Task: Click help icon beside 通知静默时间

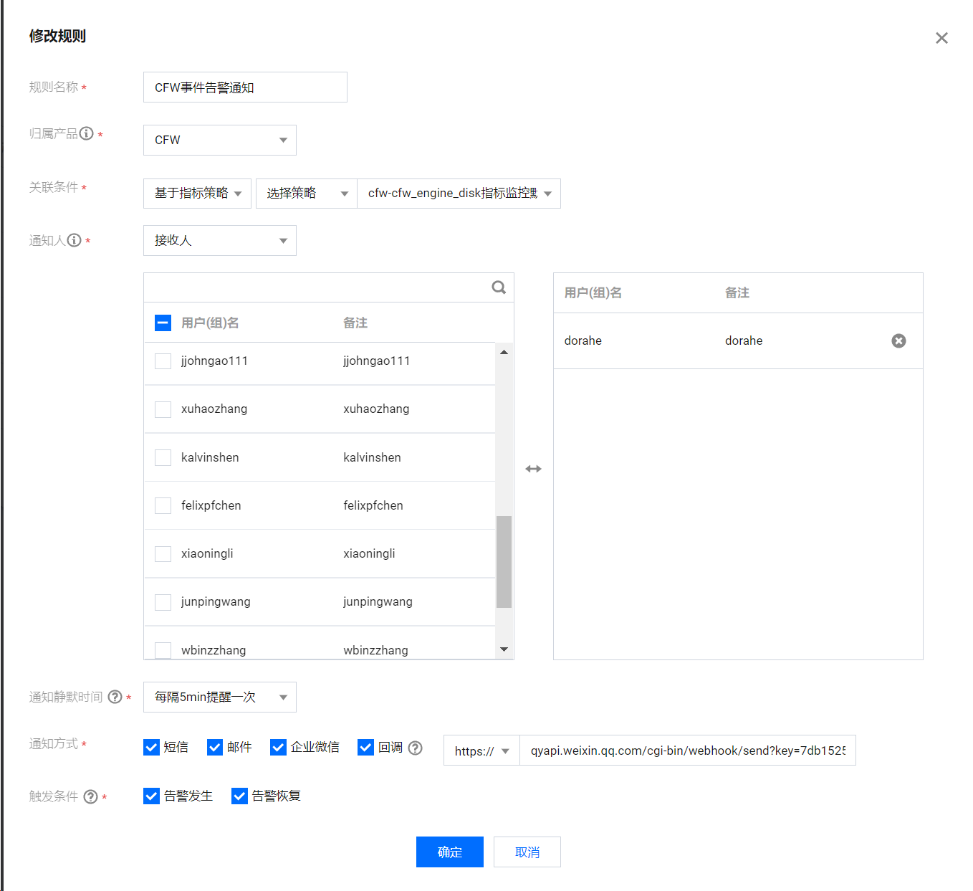Action: [115, 697]
